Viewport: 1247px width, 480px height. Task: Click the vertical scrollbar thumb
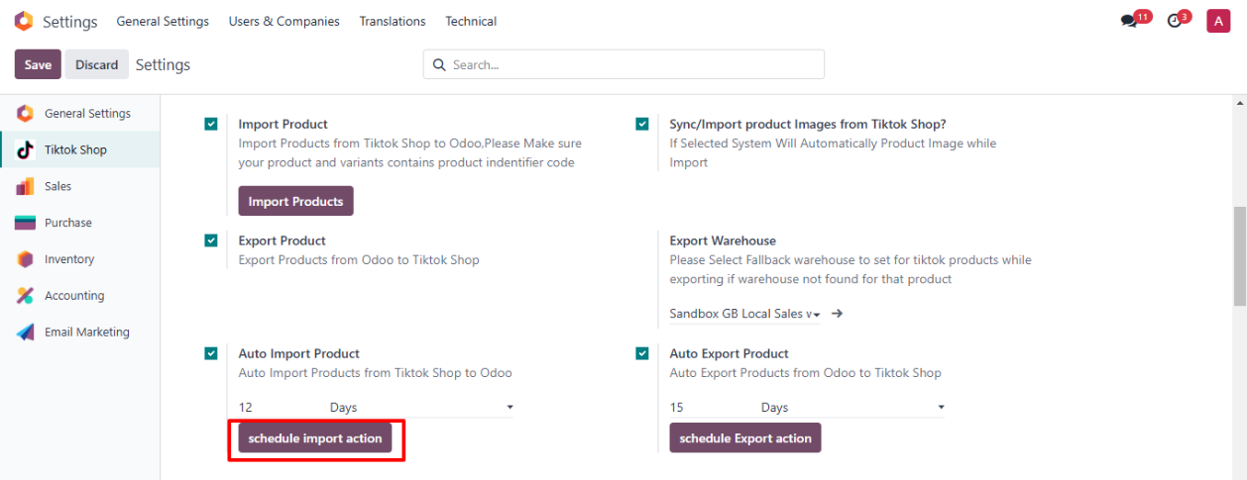(x=1239, y=256)
